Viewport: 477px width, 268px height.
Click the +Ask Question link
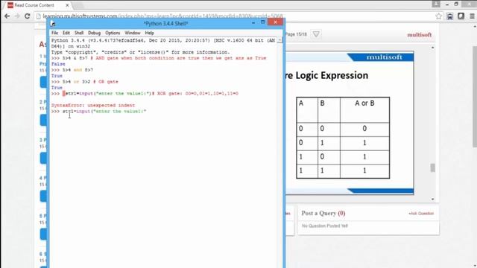[x=421, y=214]
